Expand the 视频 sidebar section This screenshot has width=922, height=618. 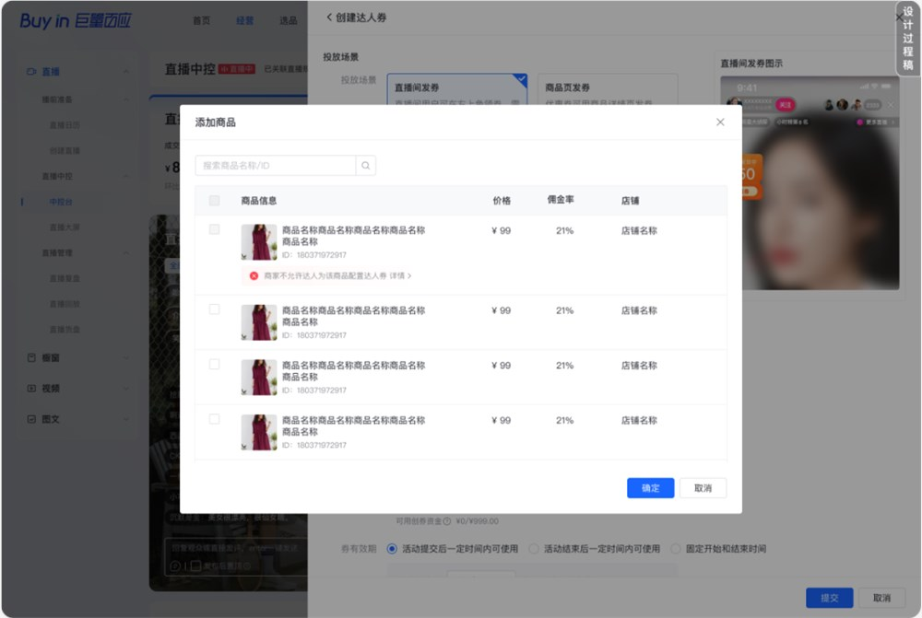pos(125,388)
